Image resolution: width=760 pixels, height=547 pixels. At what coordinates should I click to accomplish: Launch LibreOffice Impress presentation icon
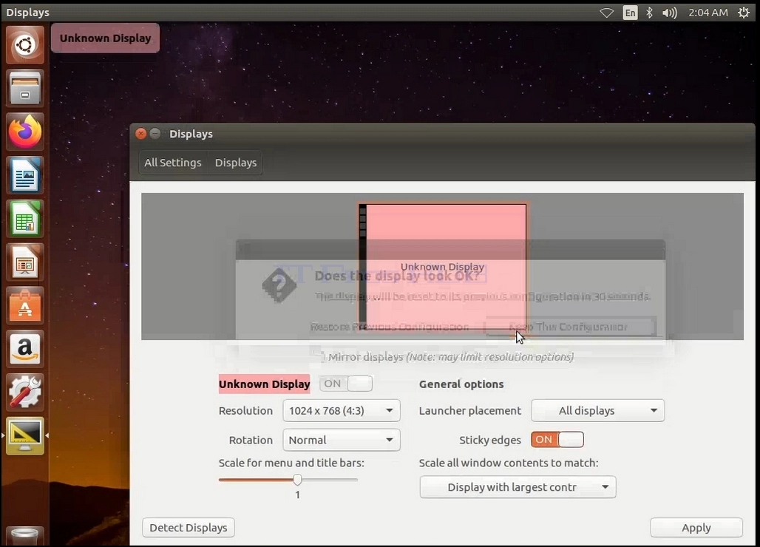click(25, 262)
